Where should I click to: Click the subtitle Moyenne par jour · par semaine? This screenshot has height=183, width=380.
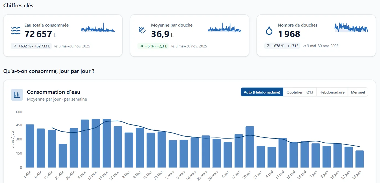pyautogui.click(x=57, y=99)
